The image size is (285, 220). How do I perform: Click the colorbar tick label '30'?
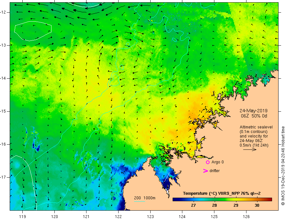[x=257, y=205]
